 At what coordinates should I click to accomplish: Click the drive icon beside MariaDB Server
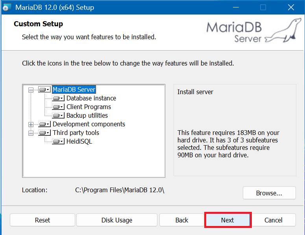click(44, 90)
